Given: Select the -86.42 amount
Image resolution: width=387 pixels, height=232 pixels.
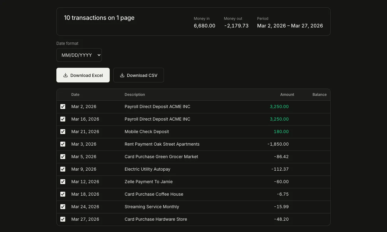Looking at the screenshot, I should tap(281, 157).
